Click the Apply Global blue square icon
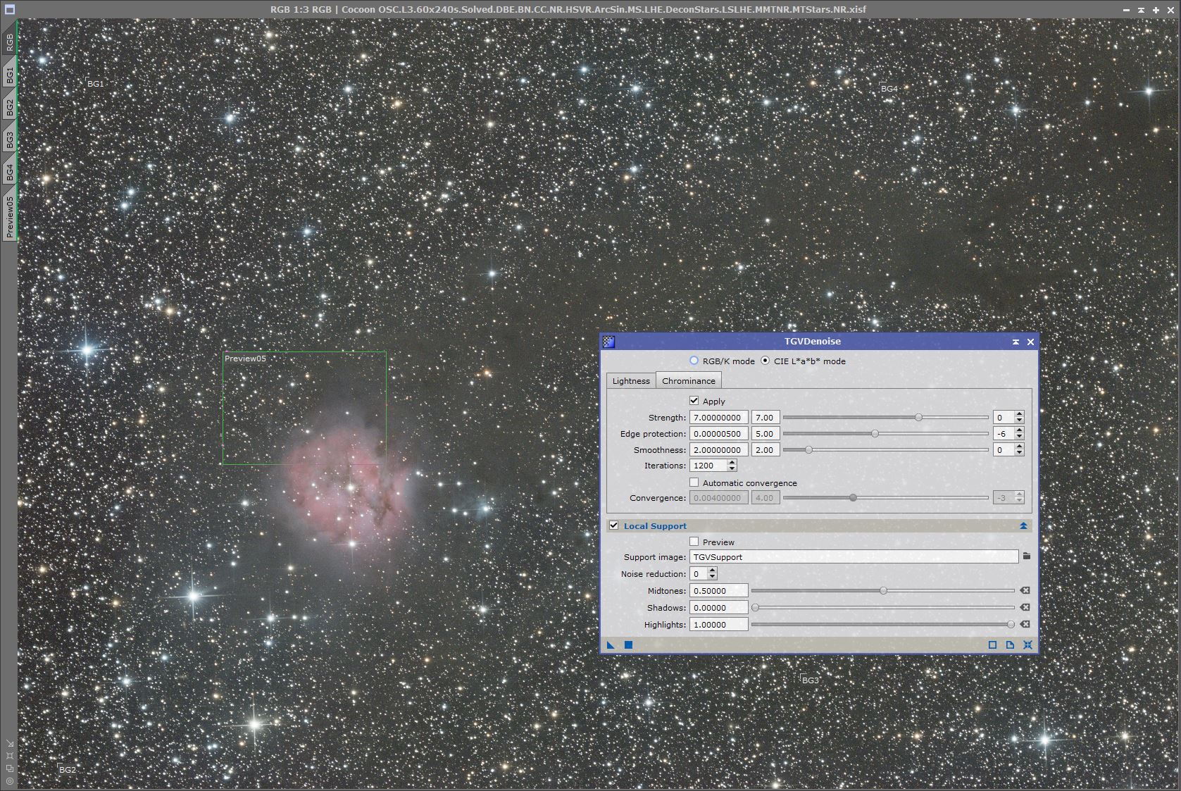Viewport: 1181px width, 791px height. tap(628, 644)
